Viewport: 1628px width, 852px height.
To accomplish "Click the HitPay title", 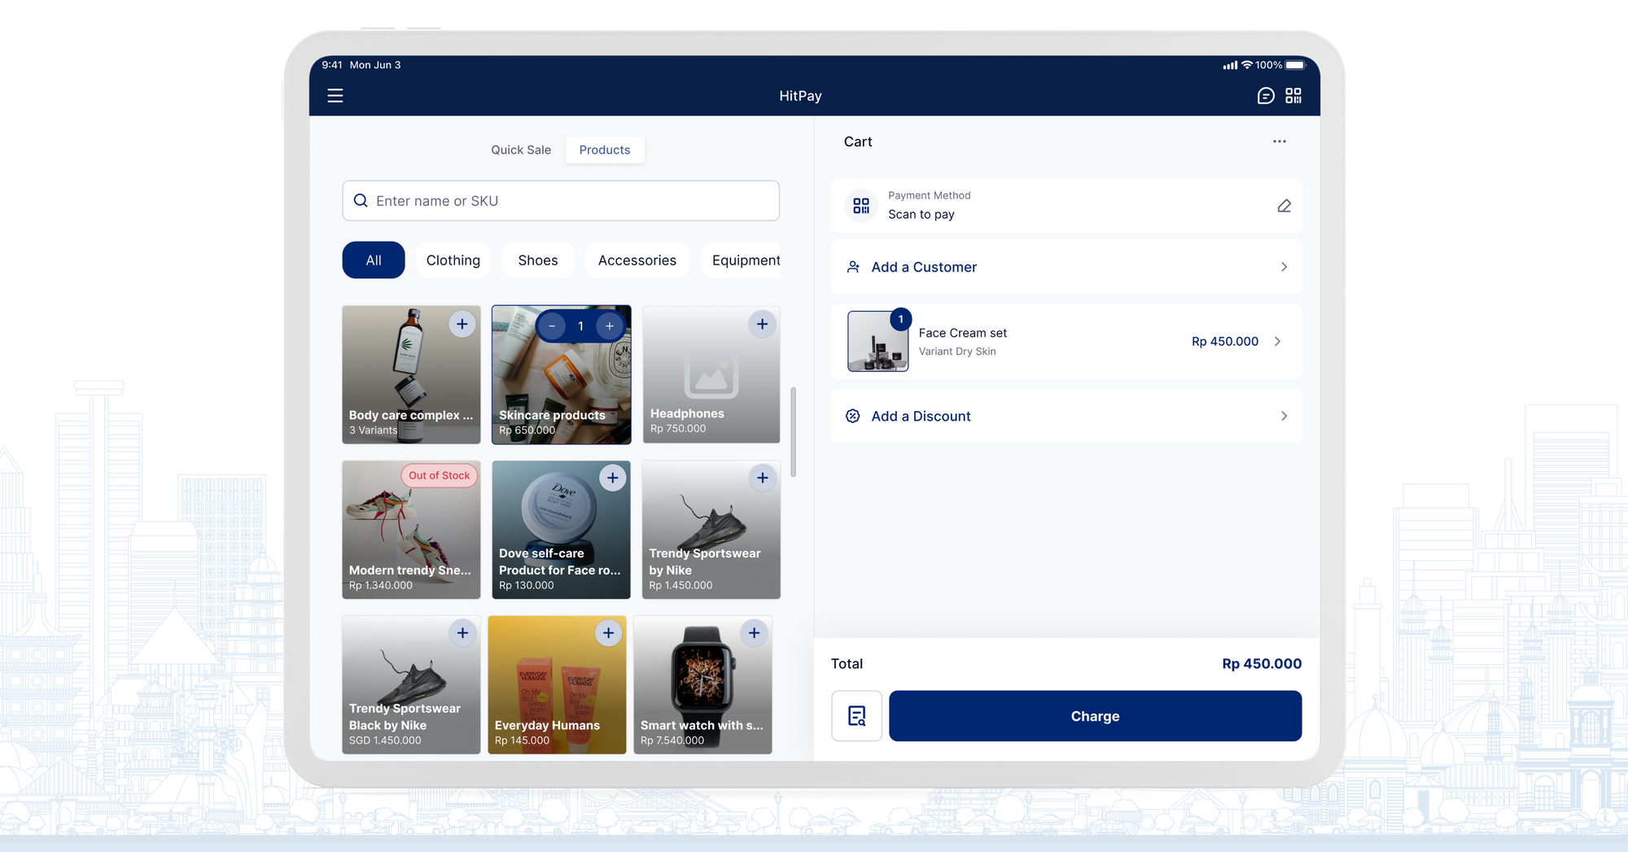I will click(800, 96).
